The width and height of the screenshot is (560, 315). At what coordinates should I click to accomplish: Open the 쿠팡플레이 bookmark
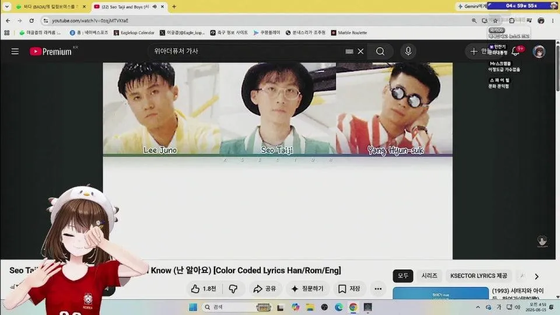[267, 33]
